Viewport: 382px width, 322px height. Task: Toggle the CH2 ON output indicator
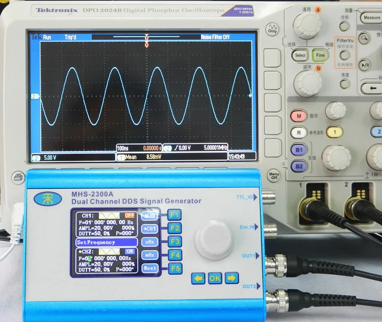pyautogui.click(x=129, y=251)
